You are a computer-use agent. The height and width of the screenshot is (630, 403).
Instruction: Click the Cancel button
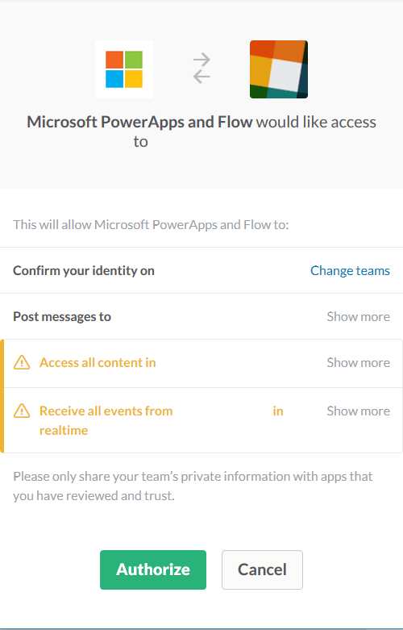tap(262, 570)
